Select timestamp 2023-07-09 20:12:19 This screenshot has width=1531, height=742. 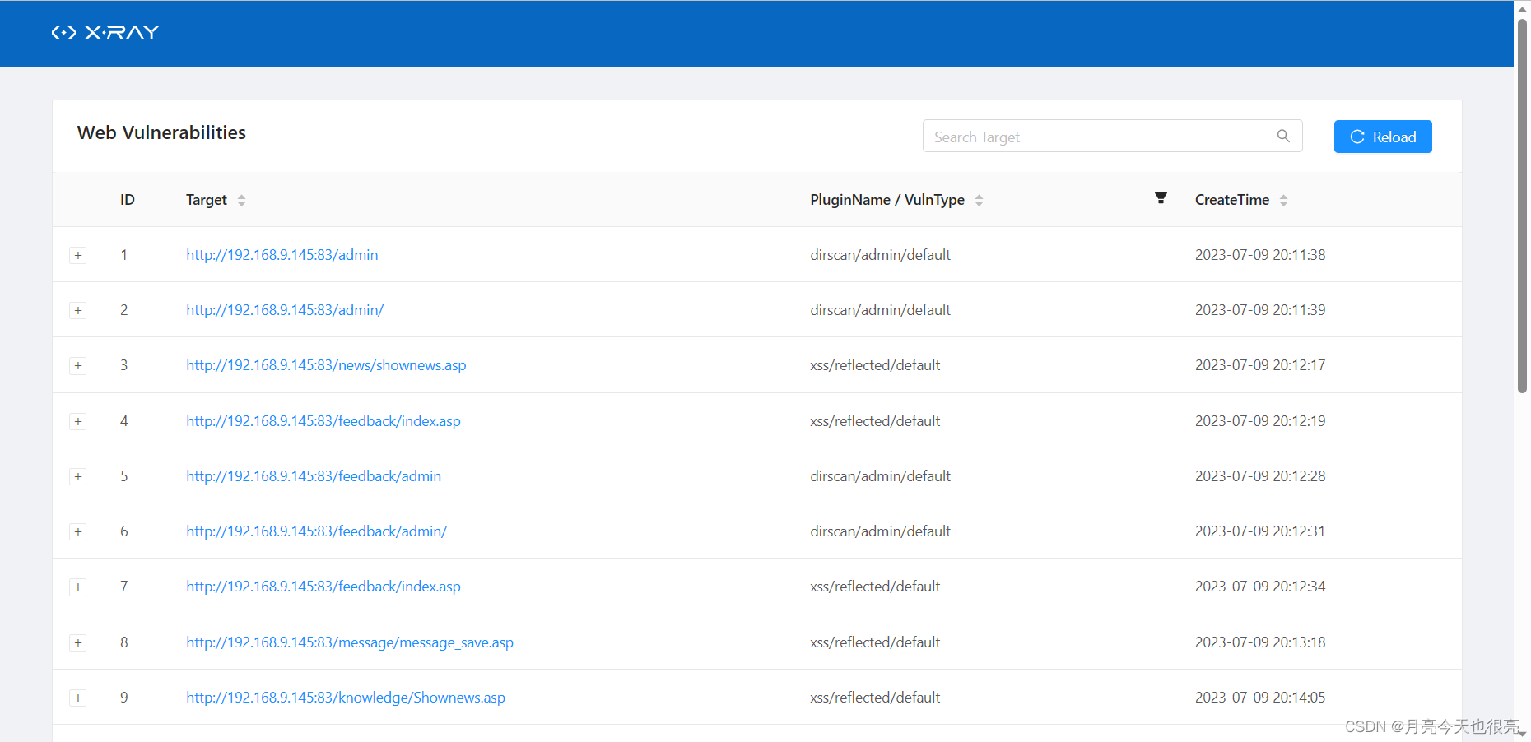click(x=1260, y=421)
